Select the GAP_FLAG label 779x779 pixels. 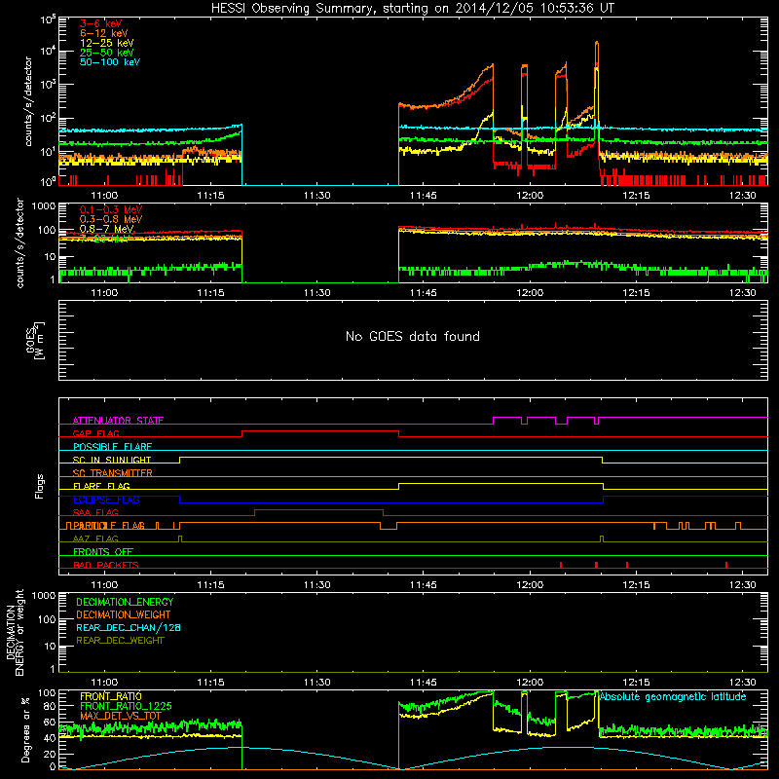pyautogui.click(x=95, y=433)
